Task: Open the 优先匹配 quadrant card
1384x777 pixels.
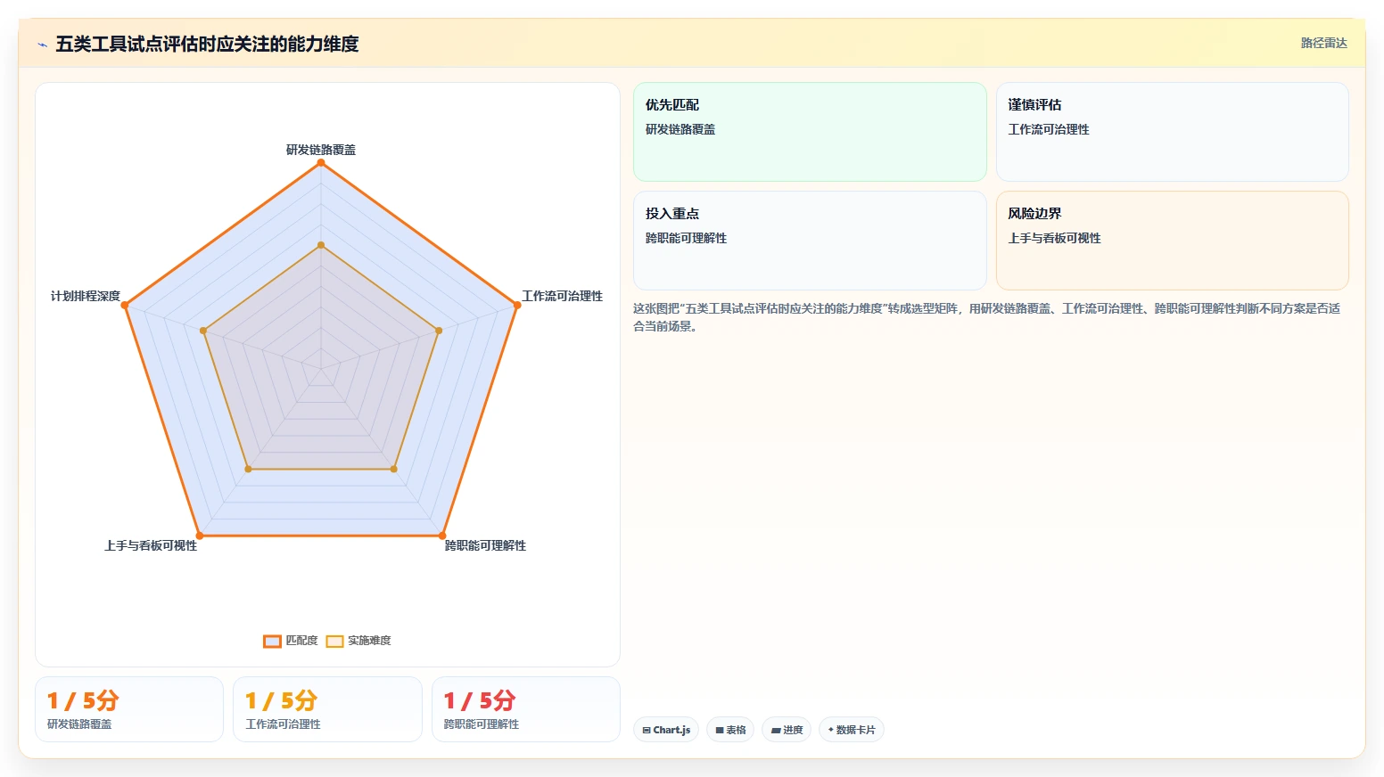Action: tap(810, 132)
